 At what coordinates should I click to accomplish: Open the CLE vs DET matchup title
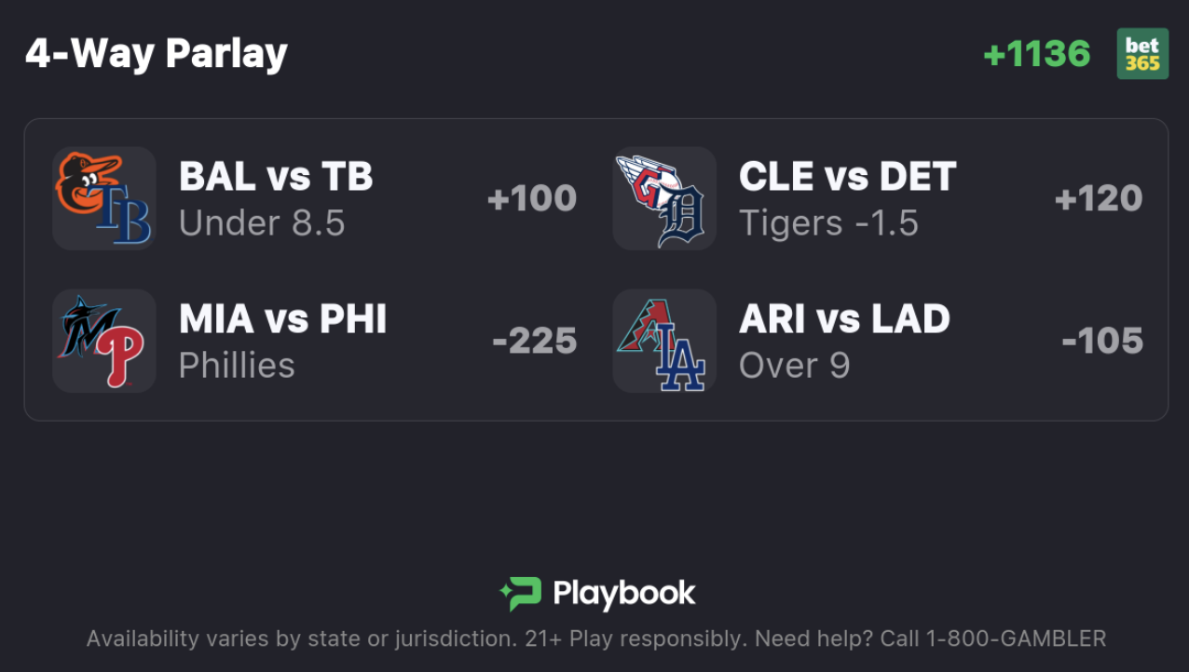847,177
